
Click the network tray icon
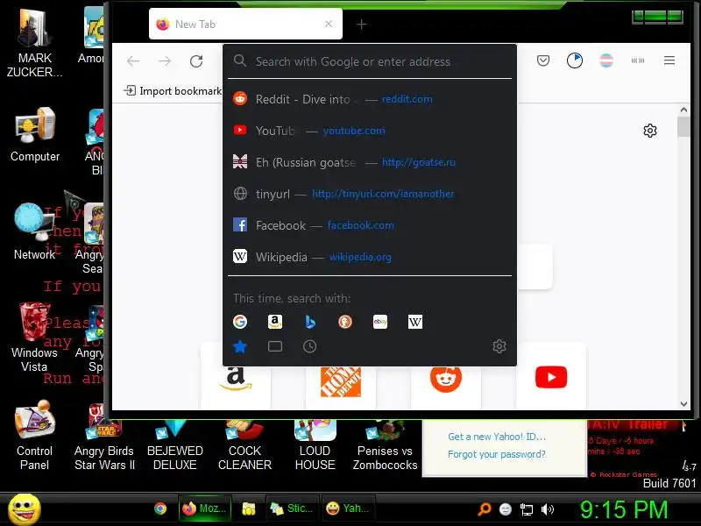click(x=527, y=509)
